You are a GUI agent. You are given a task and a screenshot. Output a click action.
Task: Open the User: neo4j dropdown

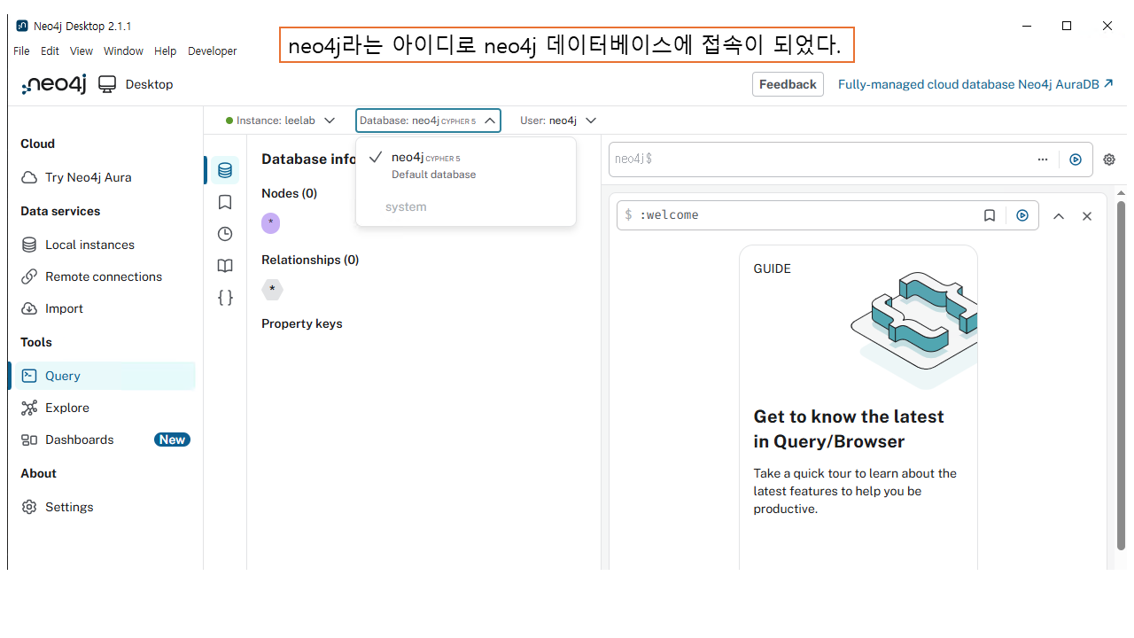[x=558, y=121]
